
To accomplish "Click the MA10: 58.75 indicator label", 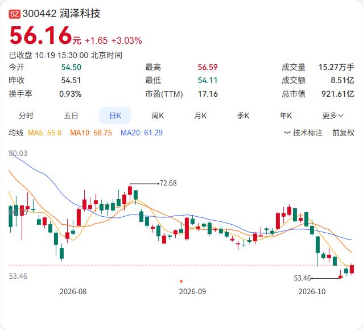I will pos(91,133).
